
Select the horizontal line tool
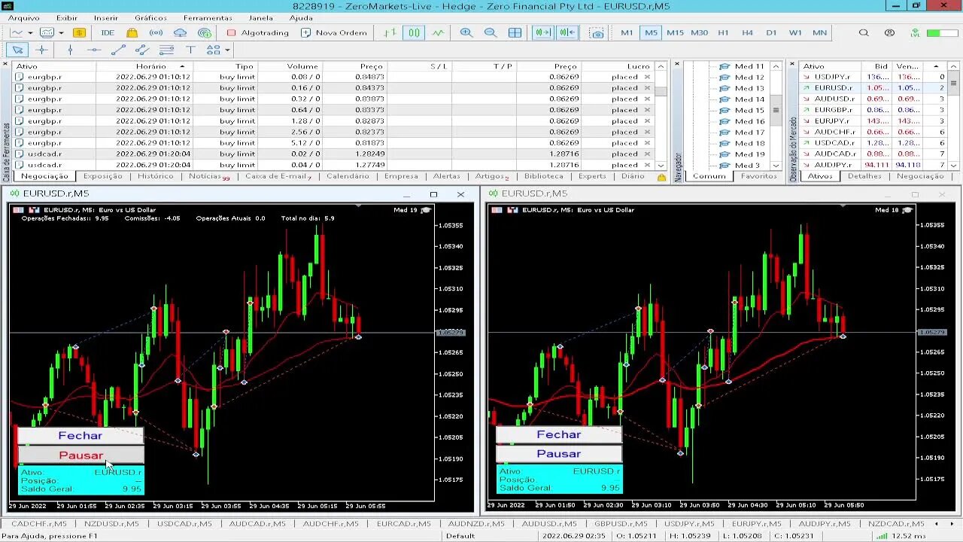pyautogui.click(x=94, y=50)
